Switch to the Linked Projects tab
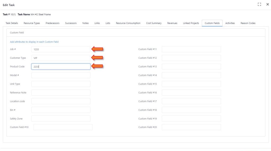This screenshot has width=271, height=151. [191, 23]
